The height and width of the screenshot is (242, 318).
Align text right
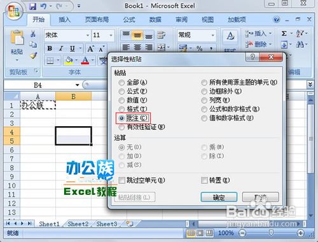coord(149,48)
